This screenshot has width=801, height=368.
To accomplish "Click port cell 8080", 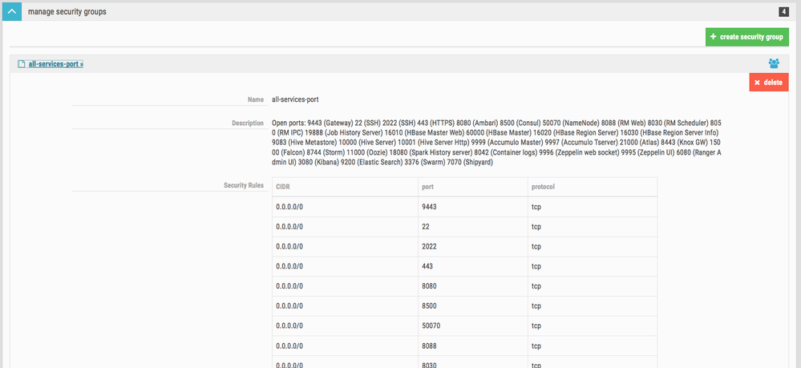I will [473, 286].
